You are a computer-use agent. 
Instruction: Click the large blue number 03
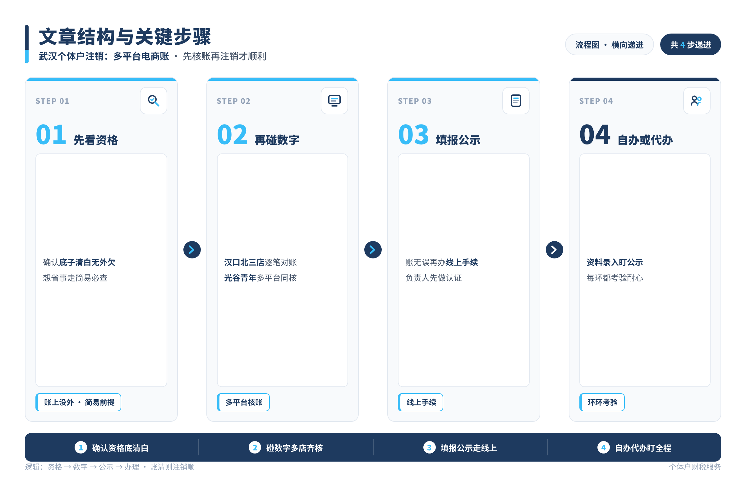click(414, 135)
